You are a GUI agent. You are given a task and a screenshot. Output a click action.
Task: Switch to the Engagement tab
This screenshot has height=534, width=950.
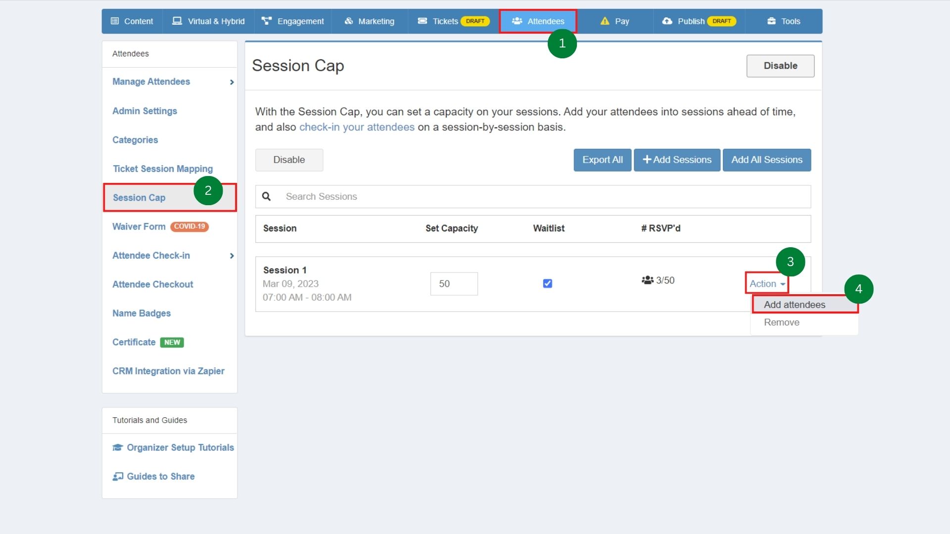(x=300, y=21)
